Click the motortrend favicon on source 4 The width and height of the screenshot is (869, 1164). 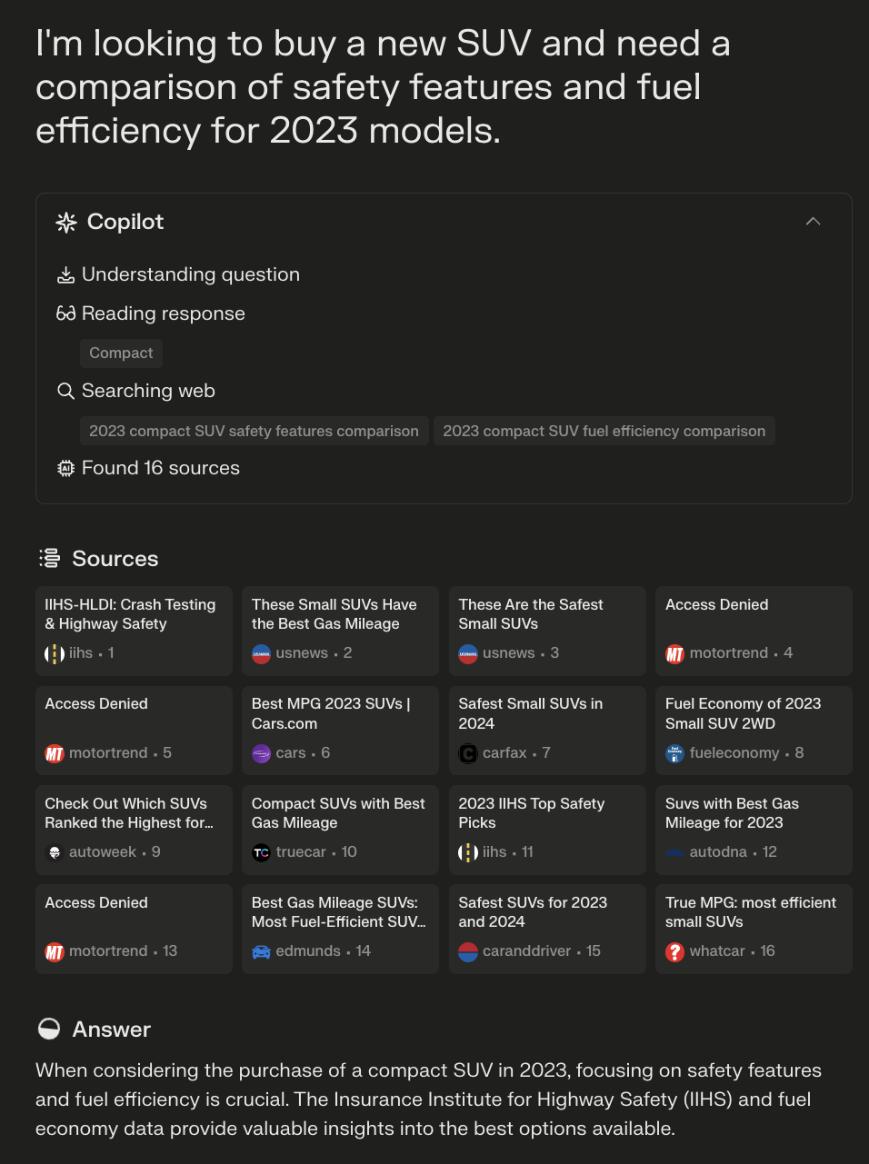click(x=674, y=653)
